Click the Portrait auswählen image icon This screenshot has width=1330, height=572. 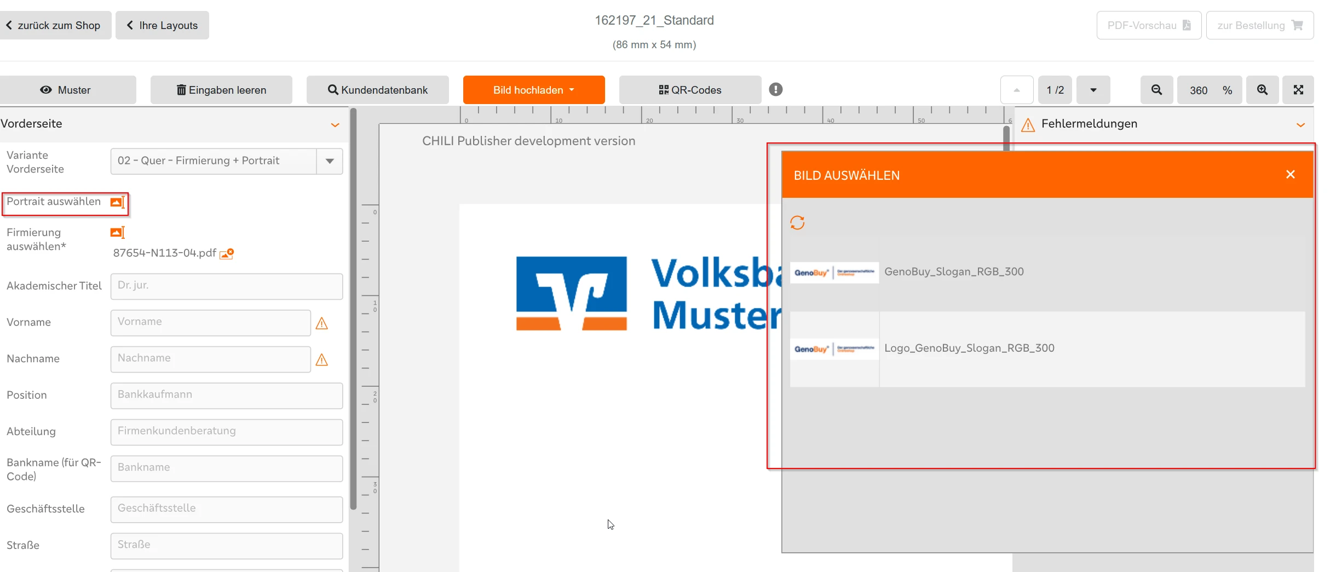click(117, 203)
